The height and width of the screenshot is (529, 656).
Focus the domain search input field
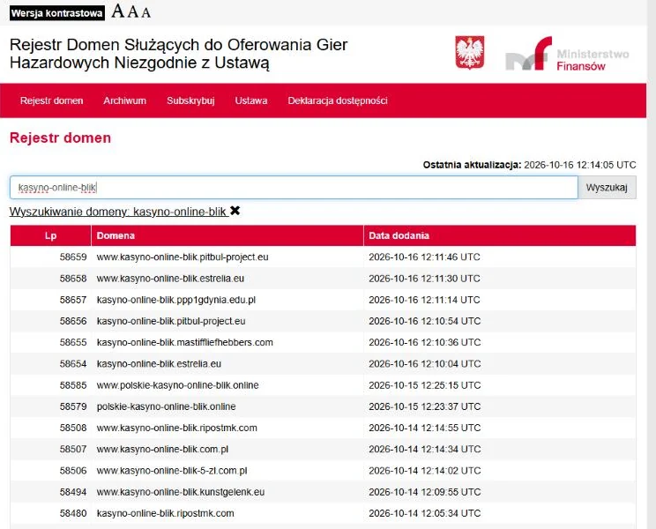(294, 187)
